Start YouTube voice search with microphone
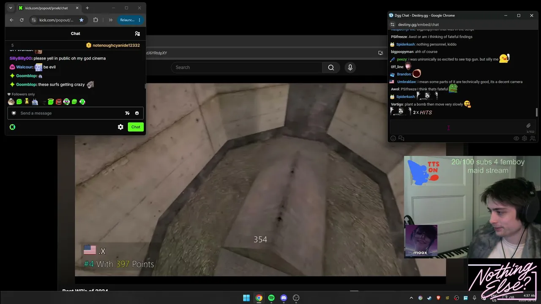 tap(350, 68)
